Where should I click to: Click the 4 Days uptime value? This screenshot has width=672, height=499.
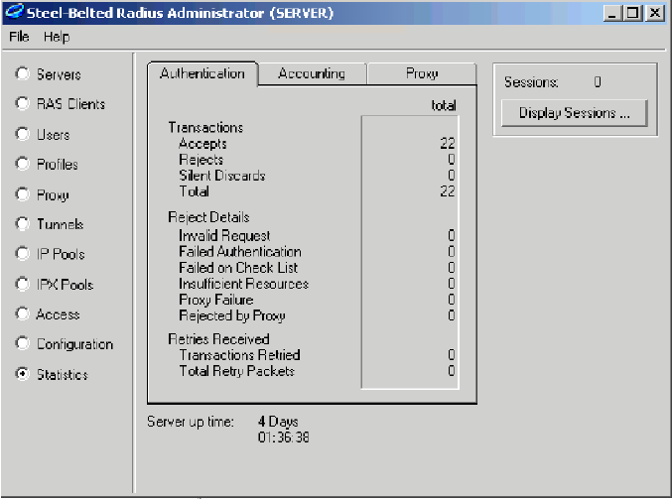click(278, 422)
